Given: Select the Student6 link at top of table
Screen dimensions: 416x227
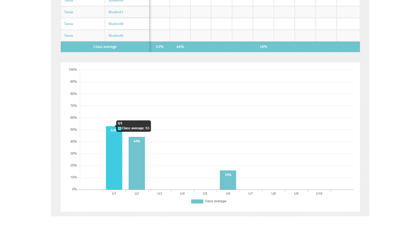Looking at the screenshot, I should pyautogui.click(x=116, y=1).
